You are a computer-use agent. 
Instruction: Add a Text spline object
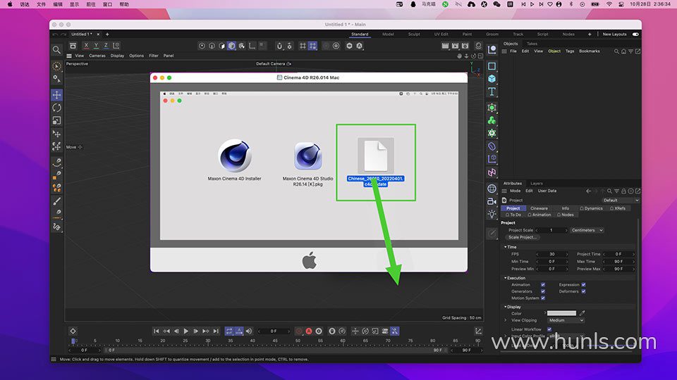(x=492, y=92)
